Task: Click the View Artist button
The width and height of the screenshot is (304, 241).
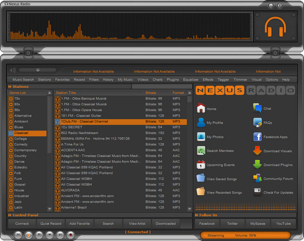Action: [137, 224]
